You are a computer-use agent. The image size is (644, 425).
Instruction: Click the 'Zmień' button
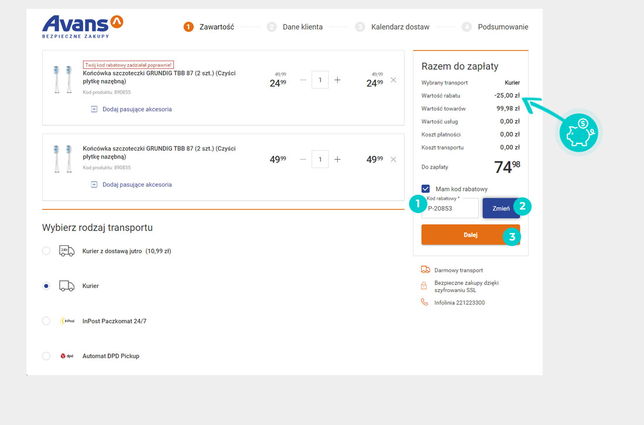point(501,208)
